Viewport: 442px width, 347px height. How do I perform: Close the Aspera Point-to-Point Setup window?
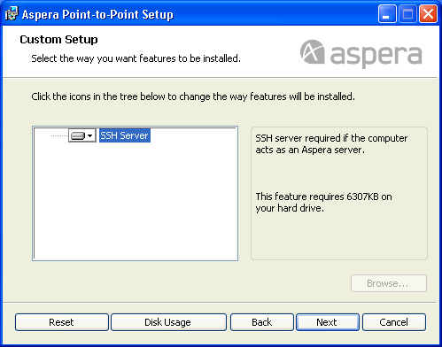pyautogui.click(x=428, y=13)
